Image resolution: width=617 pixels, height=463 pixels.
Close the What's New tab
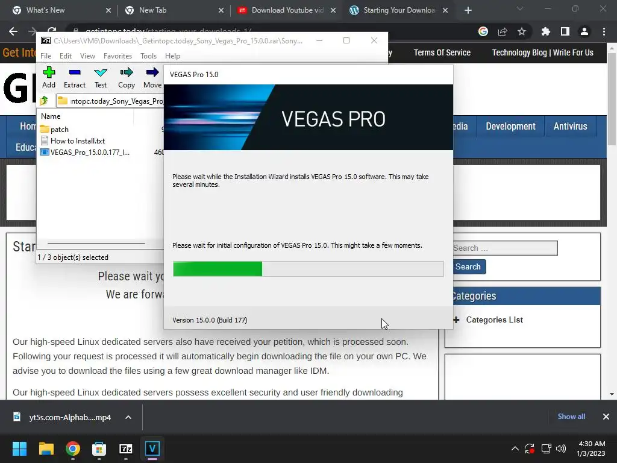[108, 10]
